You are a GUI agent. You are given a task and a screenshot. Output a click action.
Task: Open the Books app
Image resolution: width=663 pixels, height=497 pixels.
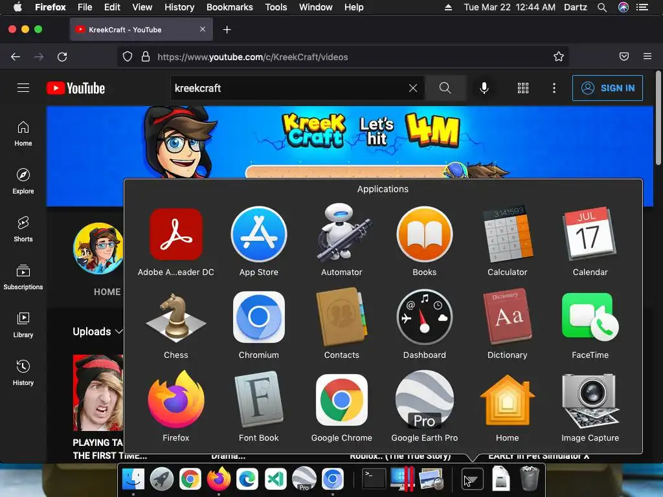click(425, 234)
